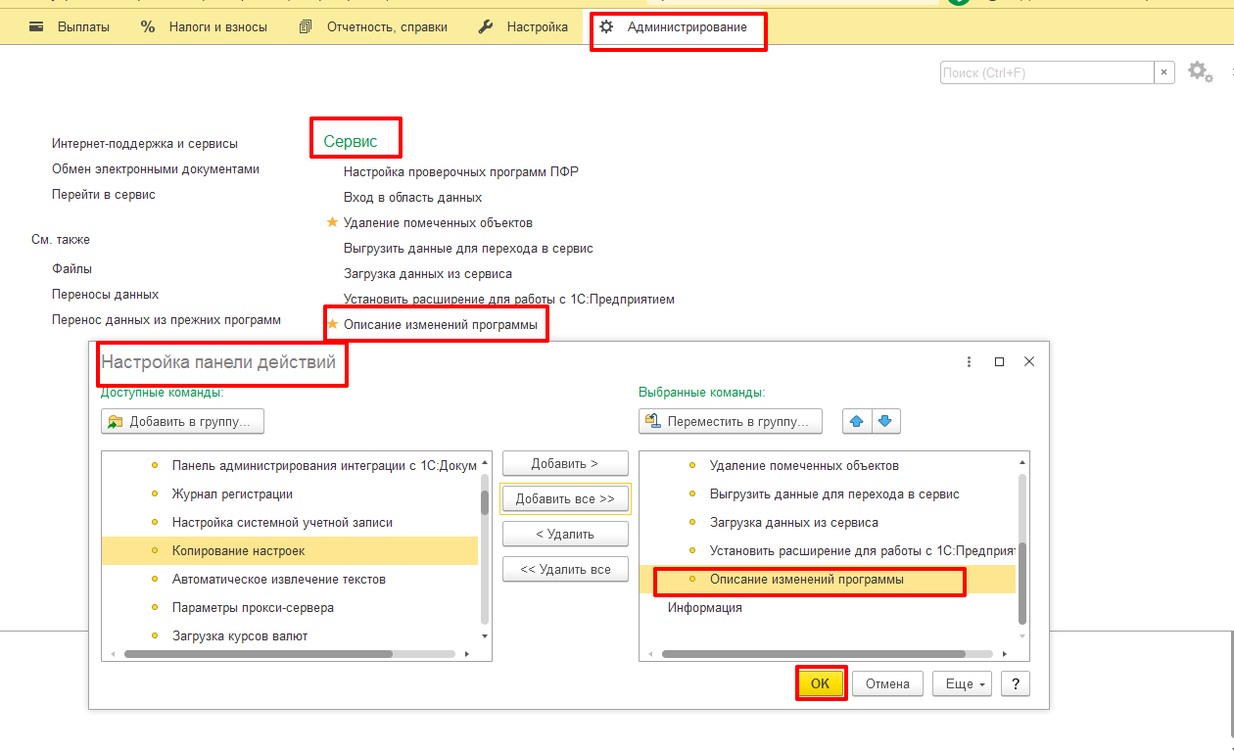This screenshot has height=751, width=1234.
Task: Clear search field with the x icon
Action: (1164, 72)
